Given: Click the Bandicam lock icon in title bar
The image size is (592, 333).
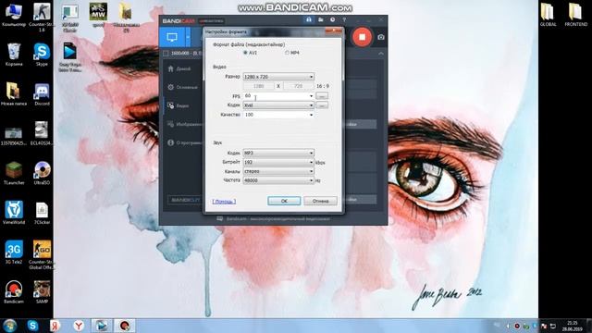Looking at the screenshot, I should point(309,19).
